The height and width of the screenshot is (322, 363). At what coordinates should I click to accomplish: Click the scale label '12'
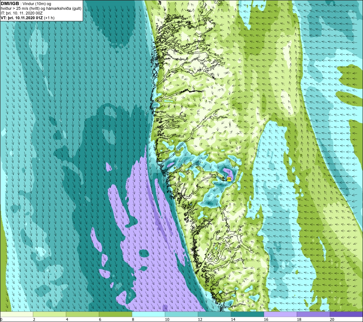(200, 319)
